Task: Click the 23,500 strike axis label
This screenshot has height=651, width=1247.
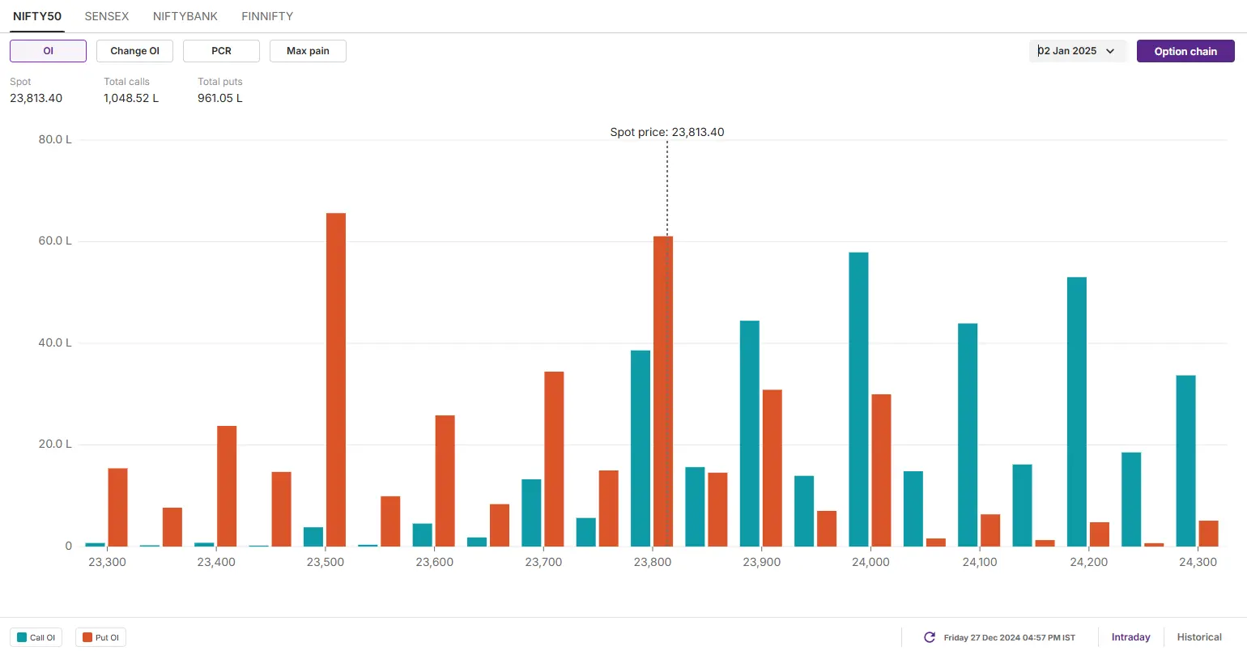Action: 325,562
